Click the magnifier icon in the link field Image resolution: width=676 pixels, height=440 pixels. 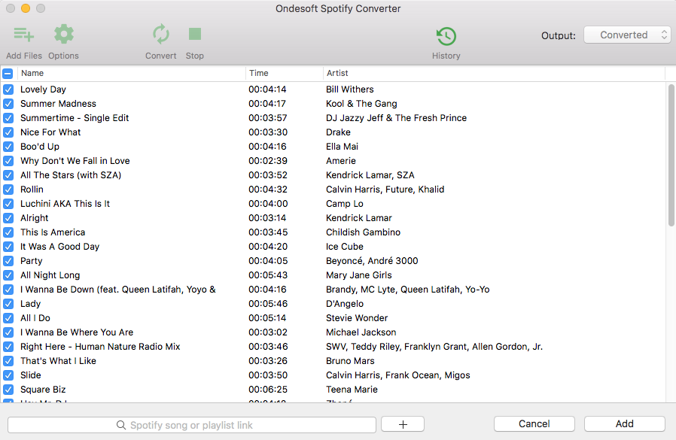coord(121,425)
